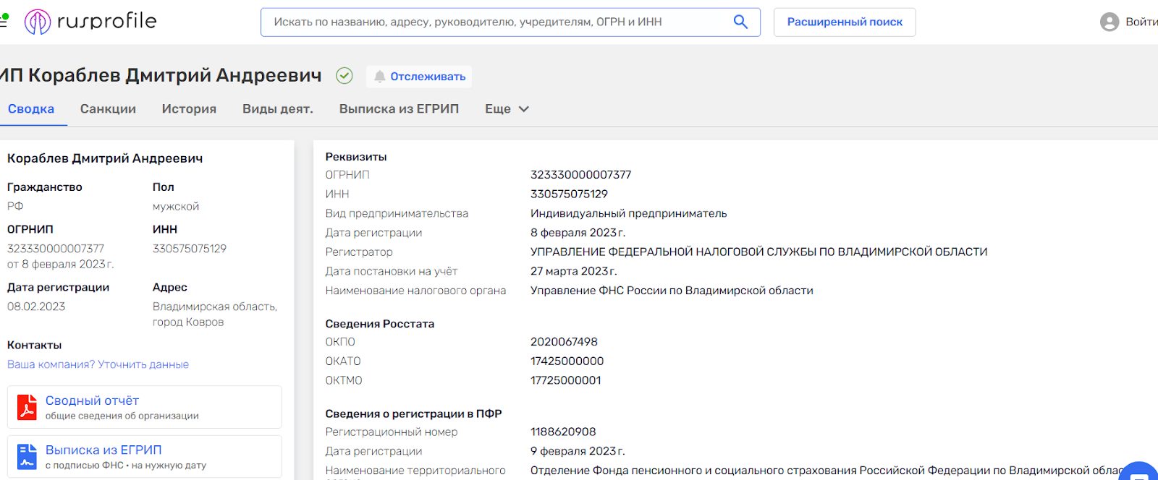This screenshot has width=1158, height=480.
Task: Click the blue Выписка из ЕГРИП document icon
Action: tap(28, 456)
